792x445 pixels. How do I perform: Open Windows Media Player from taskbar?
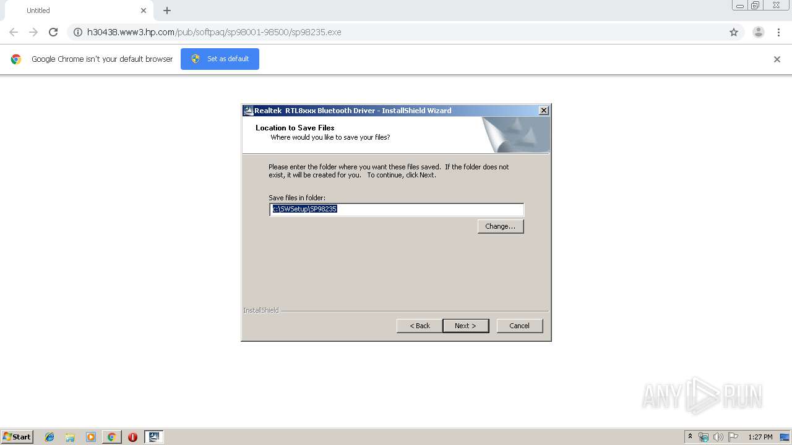tap(91, 437)
